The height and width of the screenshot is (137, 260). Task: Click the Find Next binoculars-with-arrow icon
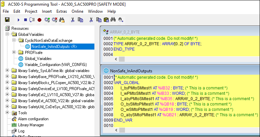(121, 20)
